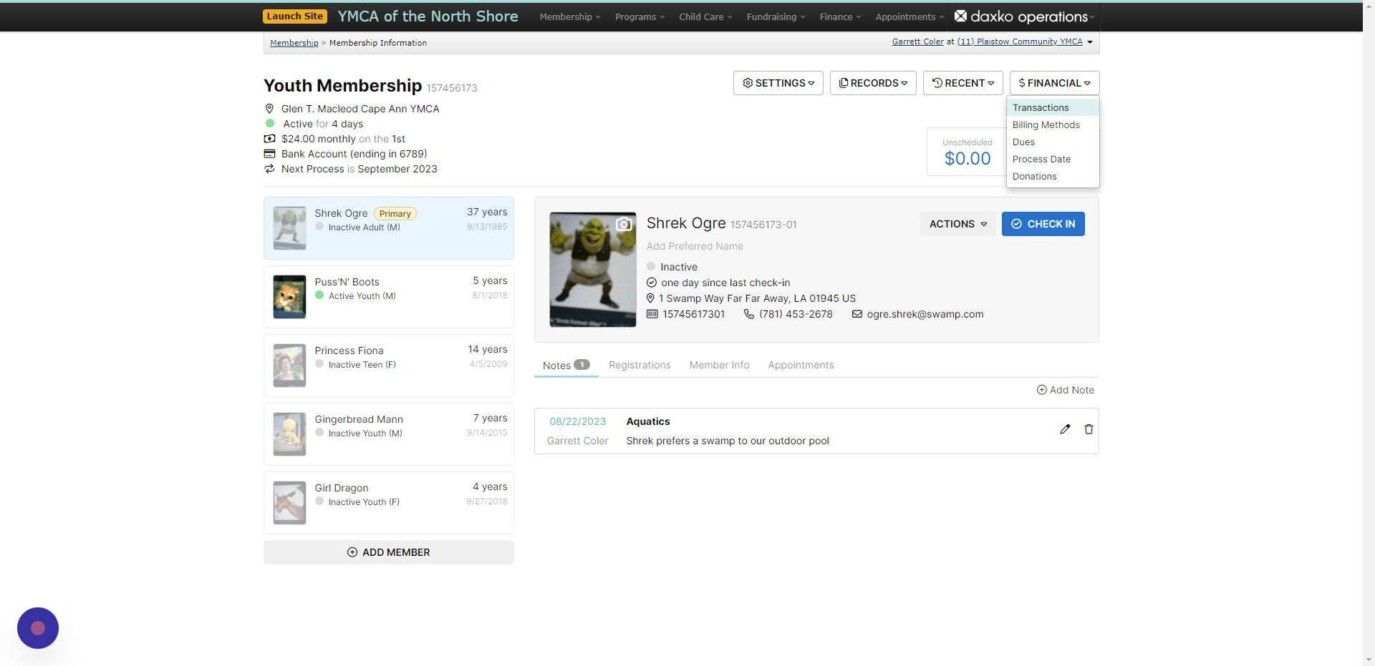Edit the Aquatics note using the pencil icon

coord(1065,429)
